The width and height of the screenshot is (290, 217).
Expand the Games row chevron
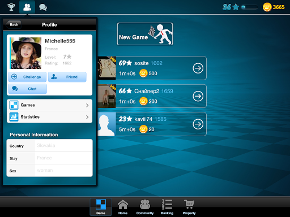[87, 105]
